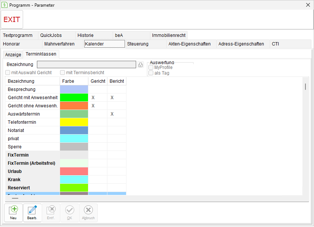The height and width of the screenshot is (227, 314).
Task: Click the cyan Krank color swatch
Action: point(74,180)
